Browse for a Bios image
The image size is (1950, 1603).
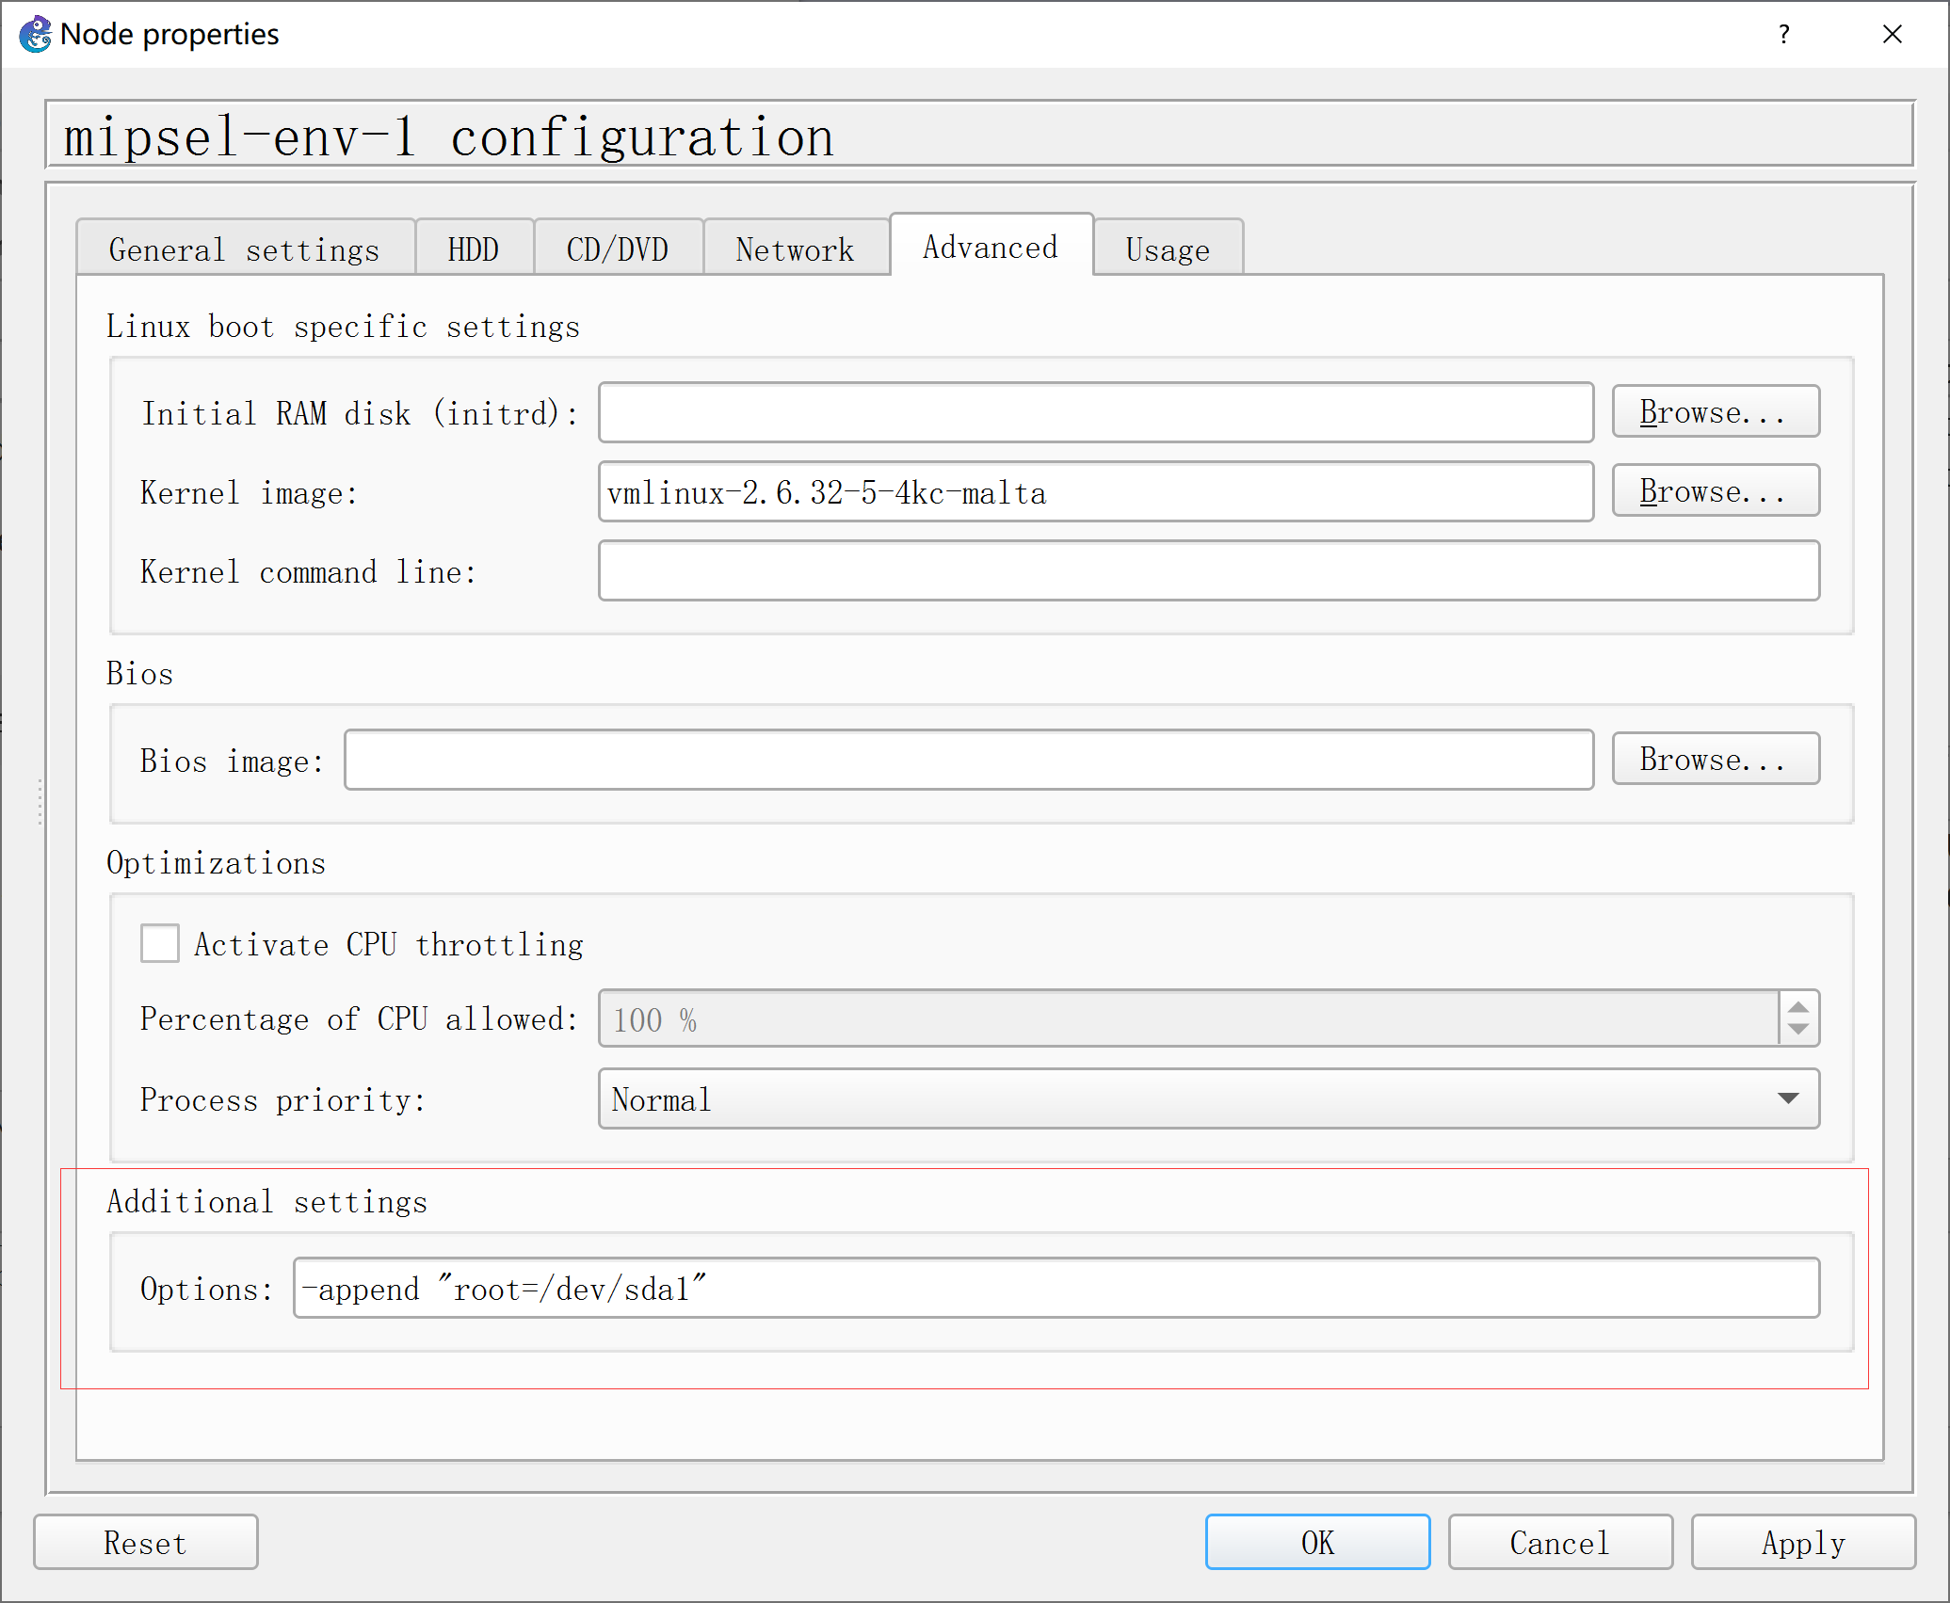[1715, 760]
